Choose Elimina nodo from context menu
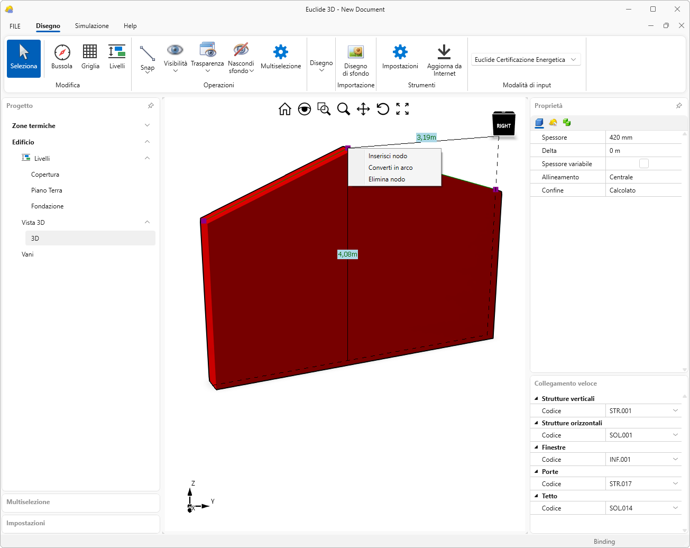This screenshot has width=690, height=548. tap(387, 179)
